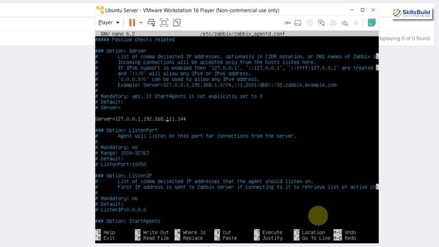Click the sound card device icon
The height and width of the screenshot is (247, 439).
(344, 23)
